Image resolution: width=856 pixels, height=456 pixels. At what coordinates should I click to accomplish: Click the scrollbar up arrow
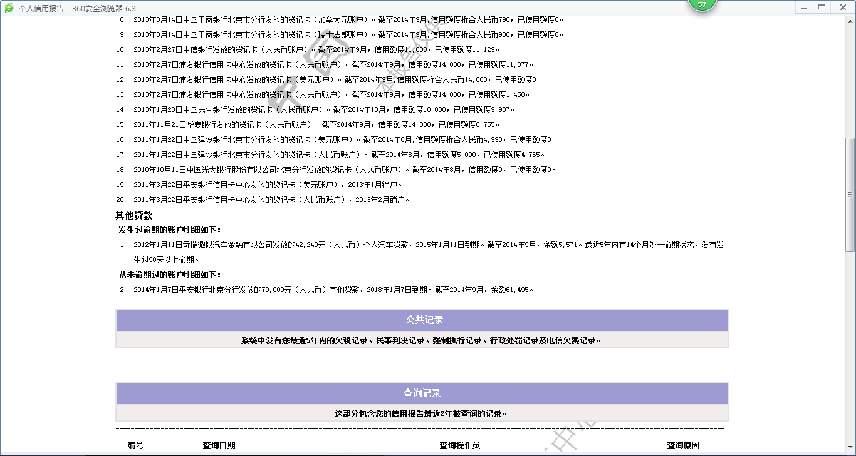click(x=850, y=21)
